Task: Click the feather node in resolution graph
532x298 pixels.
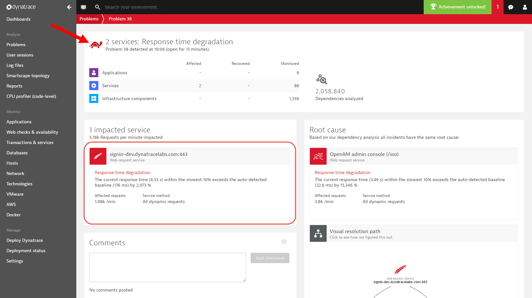Action: coord(400,269)
